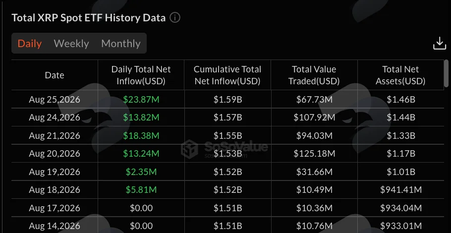Select the Daily tab
This screenshot has width=451, height=233.
tap(30, 44)
